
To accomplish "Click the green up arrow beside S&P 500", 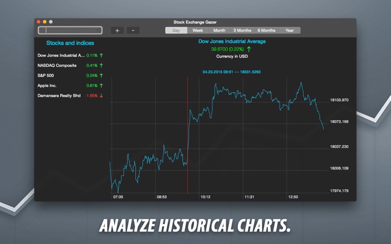I will [x=101, y=76].
